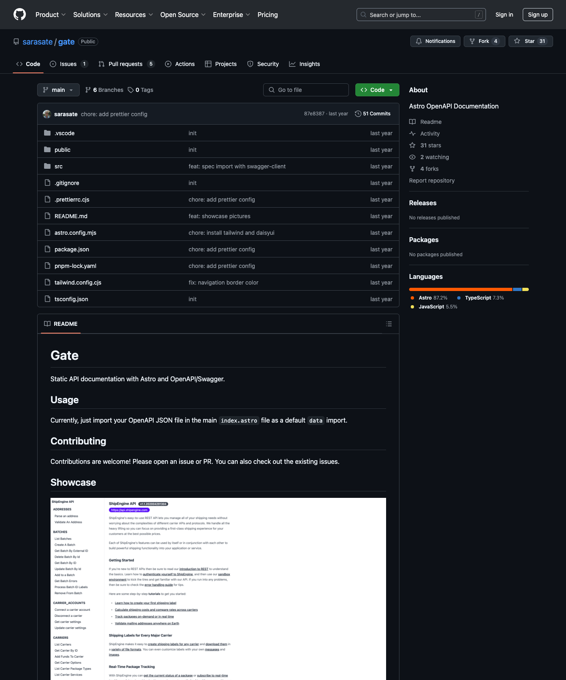Open the Security tab
This screenshot has height=680, width=566.
click(x=263, y=64)
